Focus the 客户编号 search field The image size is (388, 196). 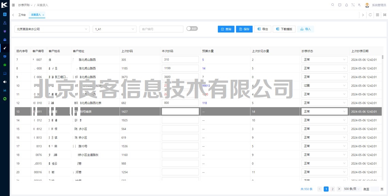(x=161, y=29)
